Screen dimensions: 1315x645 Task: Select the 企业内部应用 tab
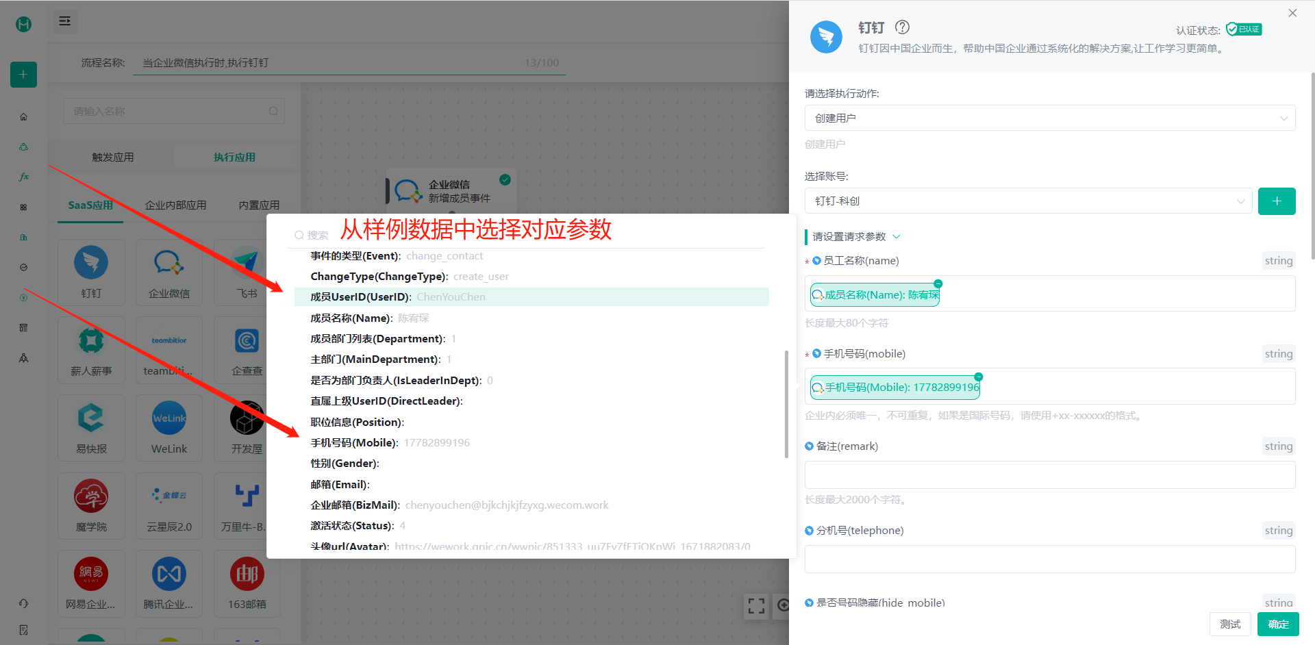175,205
